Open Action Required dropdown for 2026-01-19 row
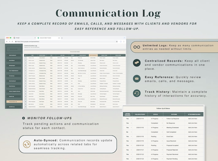The height and width of the screenshot is (161, 218). (131, 141)
